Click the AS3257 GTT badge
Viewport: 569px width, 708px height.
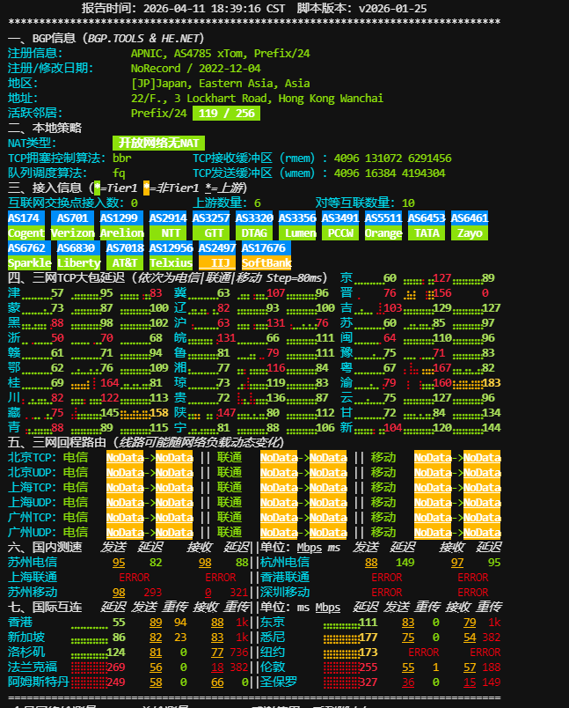(211, 225)
